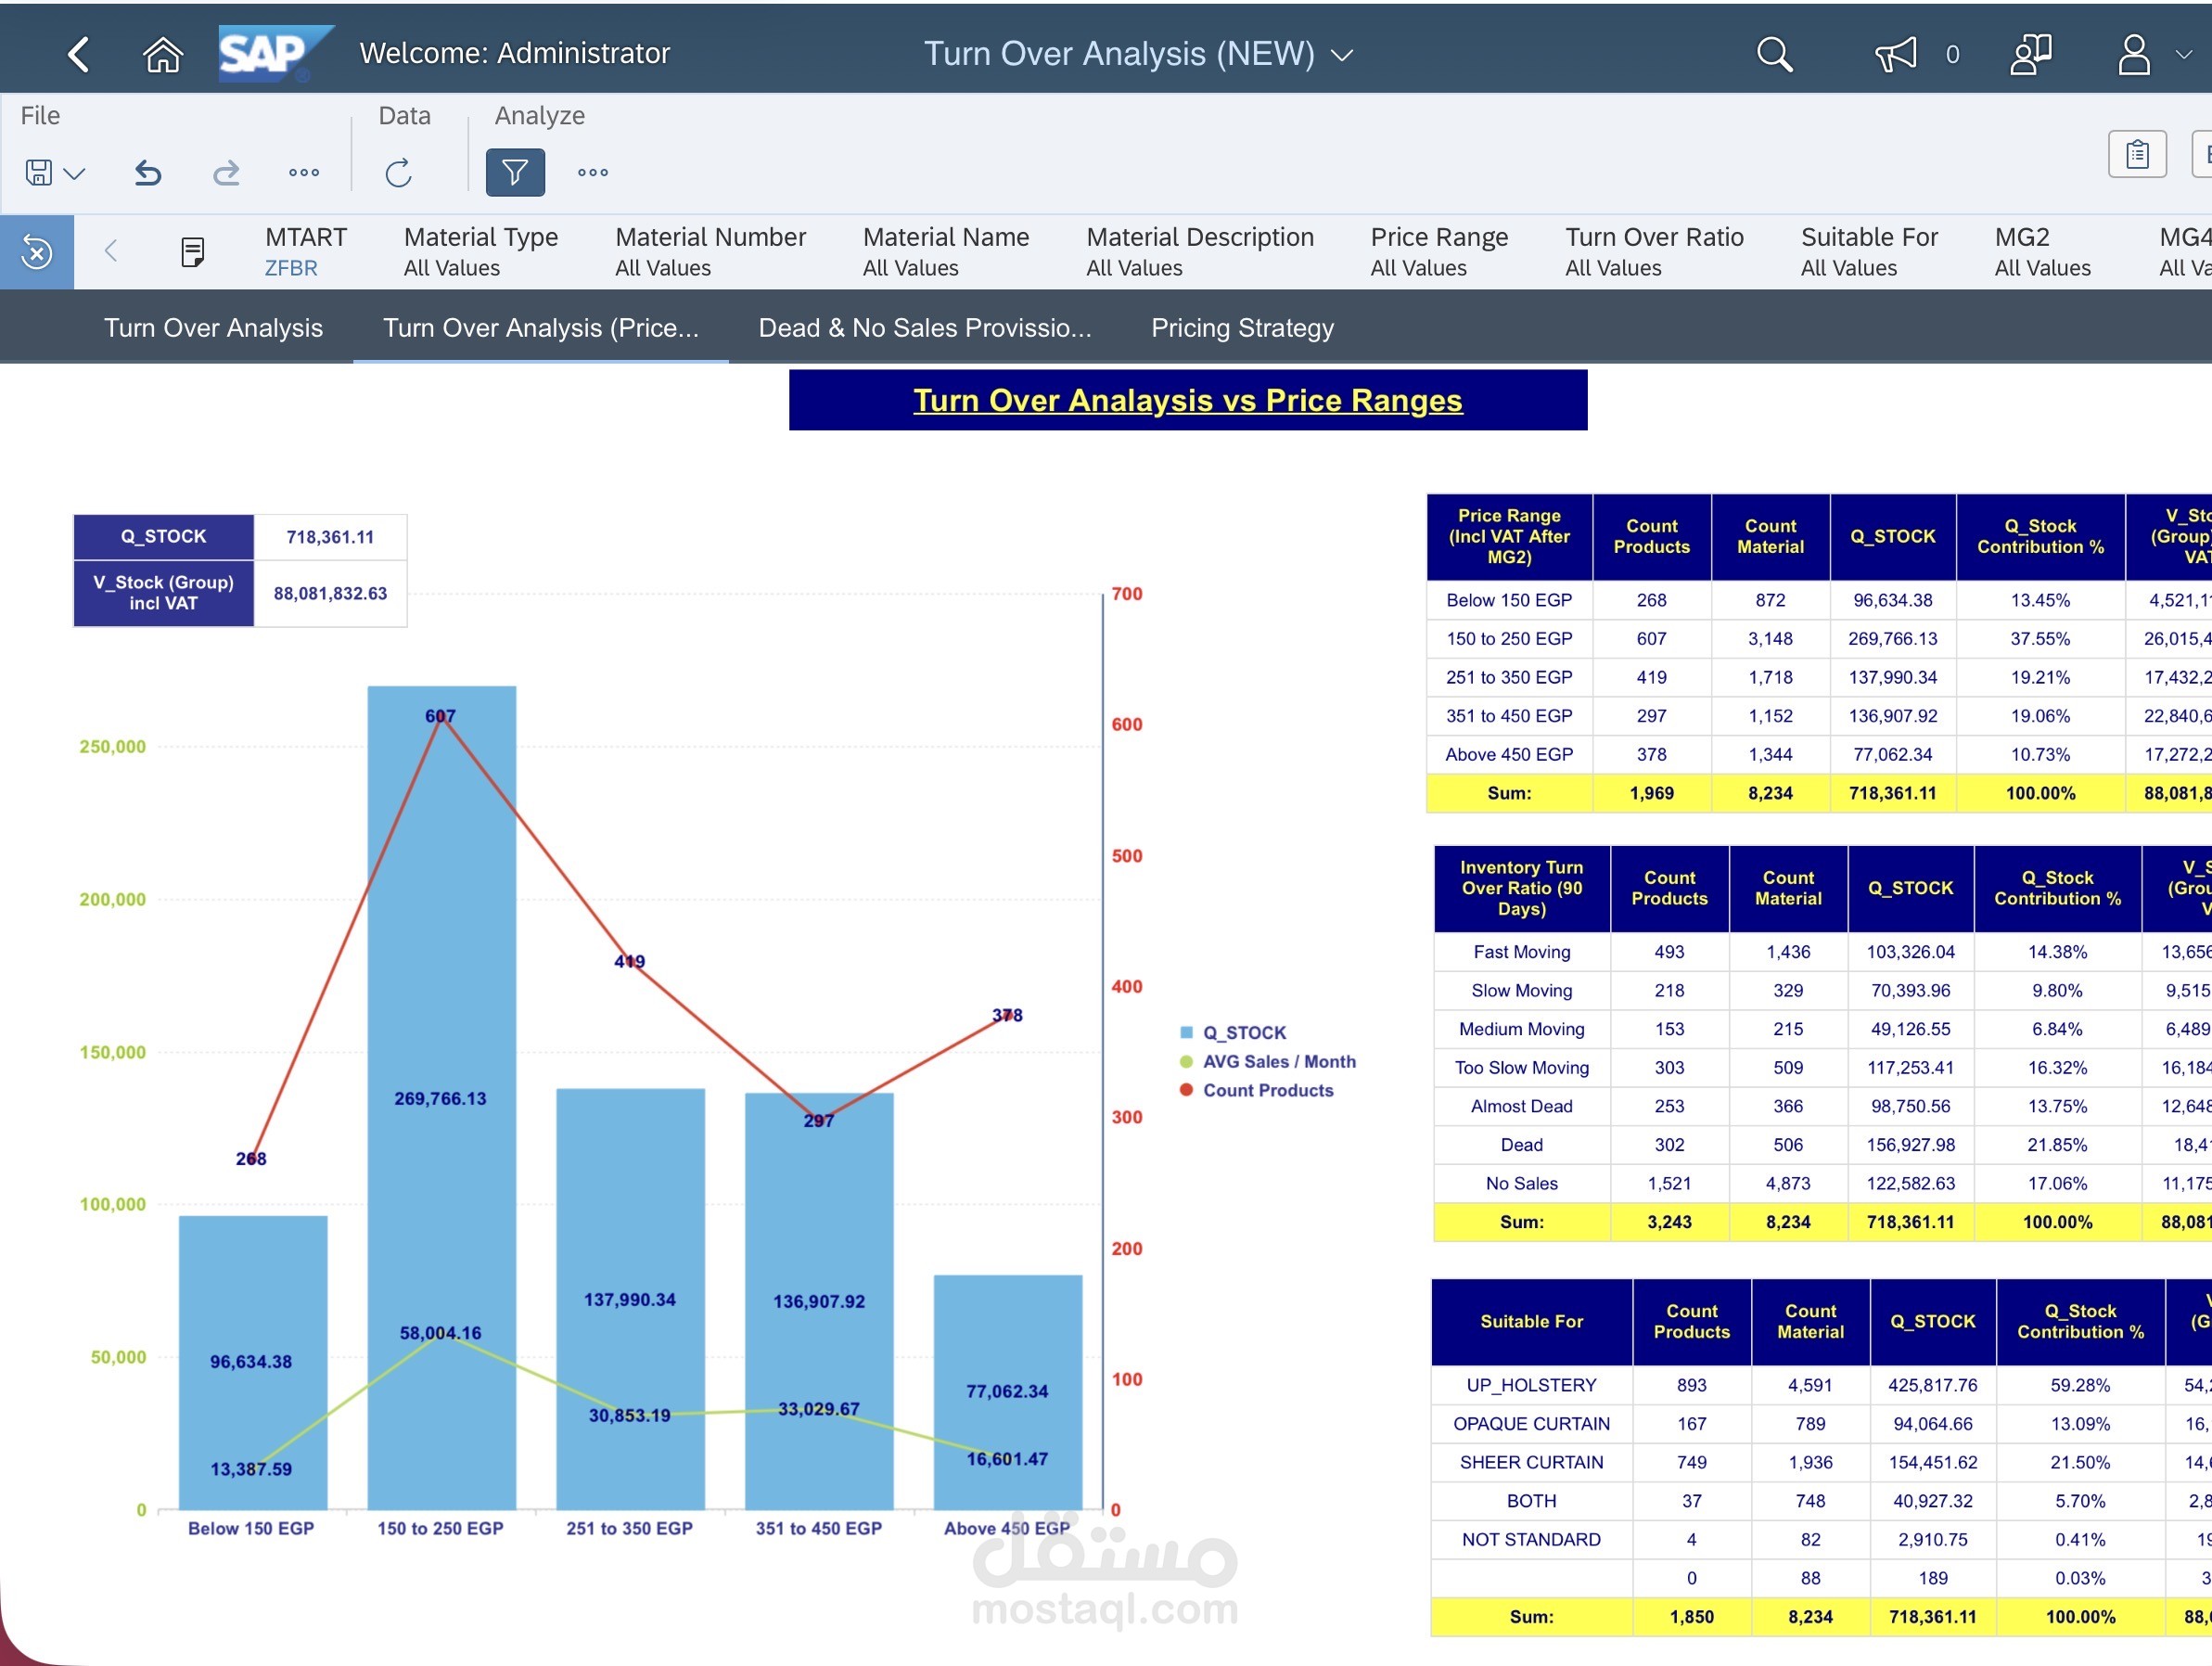Image resolution: width=2212 pixels, height=1666 pixels.
Task: Click the ZFBR value under MTART filter
Action: (x=291, y=267)
